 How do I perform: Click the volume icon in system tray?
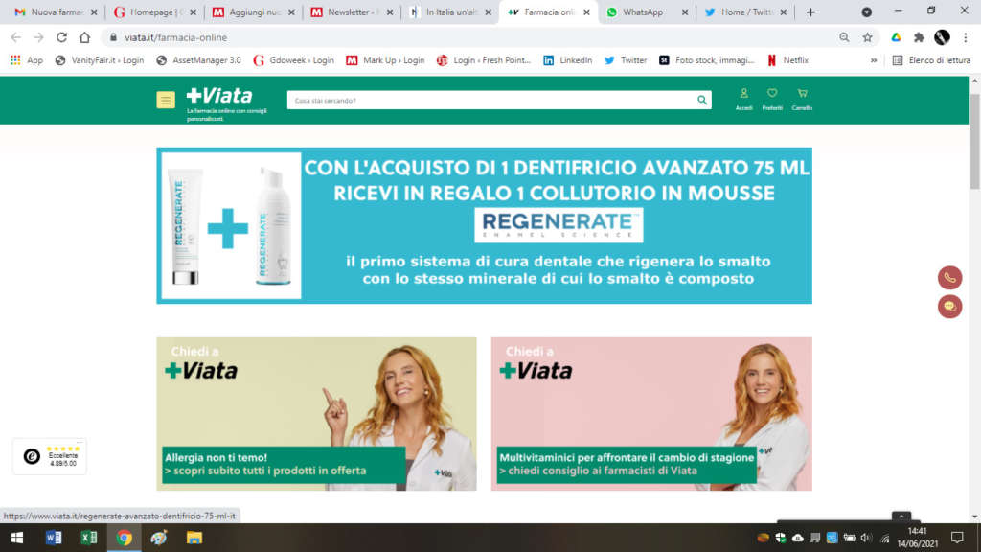click(x=866, y=539)
